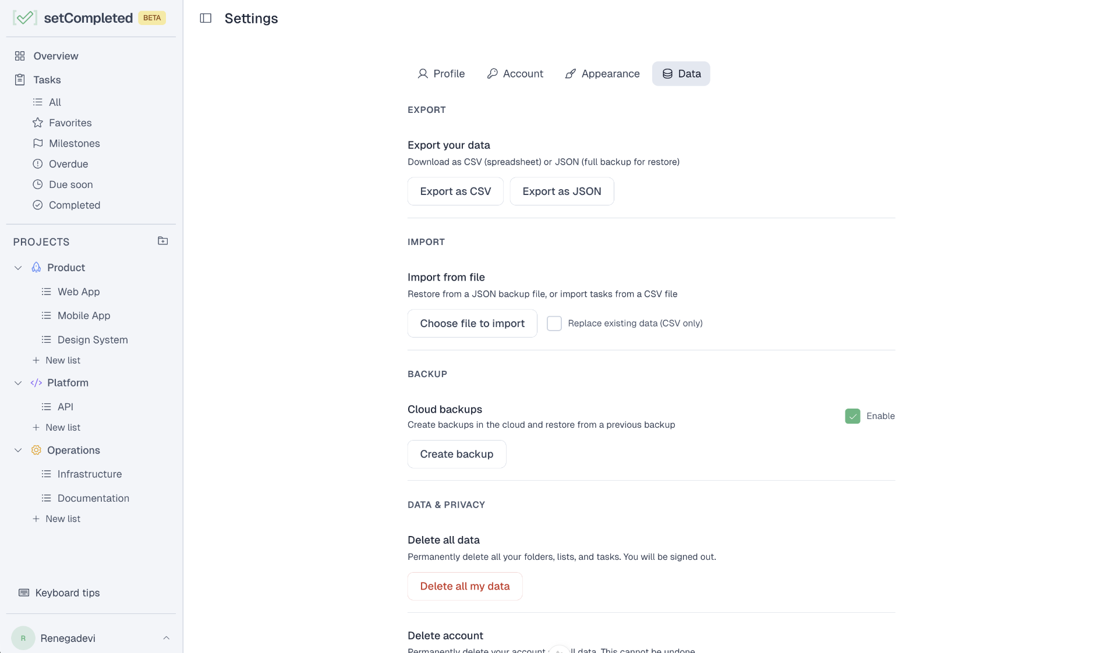The height and width of the screenshot is (653, 1118).
Task: Expand the account menu for Renegadevi
Action: click(x=167, y=638)
